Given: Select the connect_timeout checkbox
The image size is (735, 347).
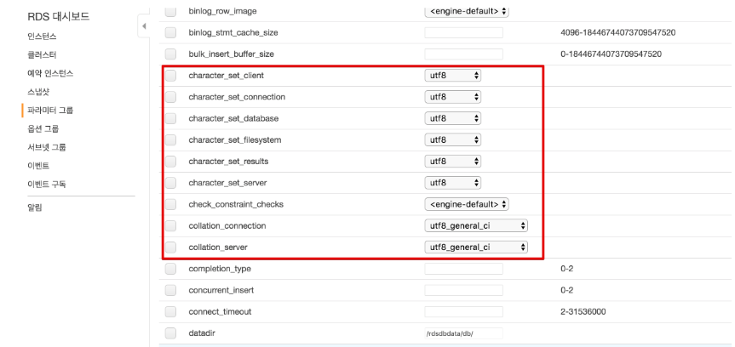Looking at the screenshot, I should coord(170,312).
